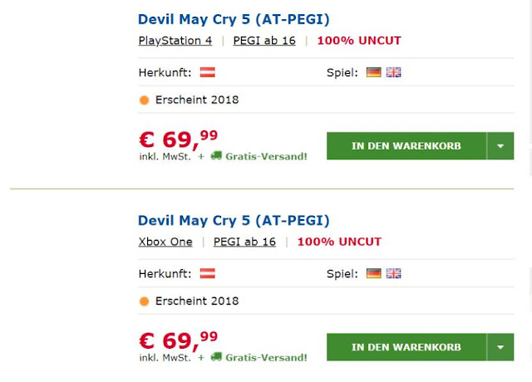This screenshot has width=532, height=382.
Task: Add PlayStation 4 version to Warenkorb
Action: coord(406,146)
